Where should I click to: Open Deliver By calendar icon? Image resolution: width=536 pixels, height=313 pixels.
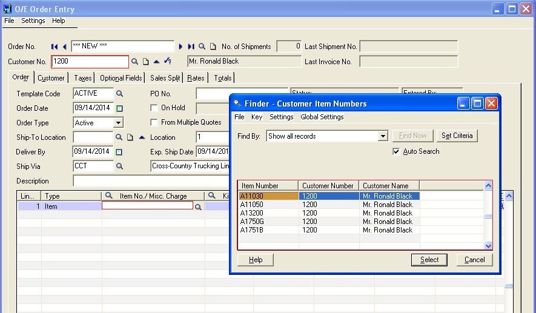[119, 152]
